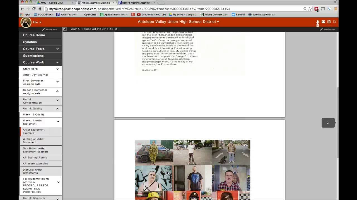
Task: Click the browser back arrow
Action: click(22, 9)
